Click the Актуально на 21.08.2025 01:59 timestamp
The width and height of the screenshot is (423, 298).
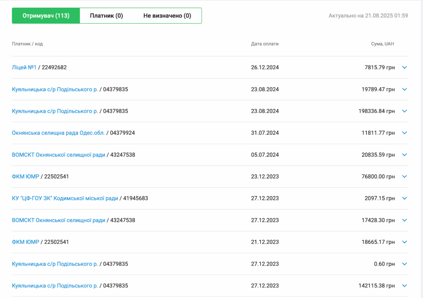point(368,16)
